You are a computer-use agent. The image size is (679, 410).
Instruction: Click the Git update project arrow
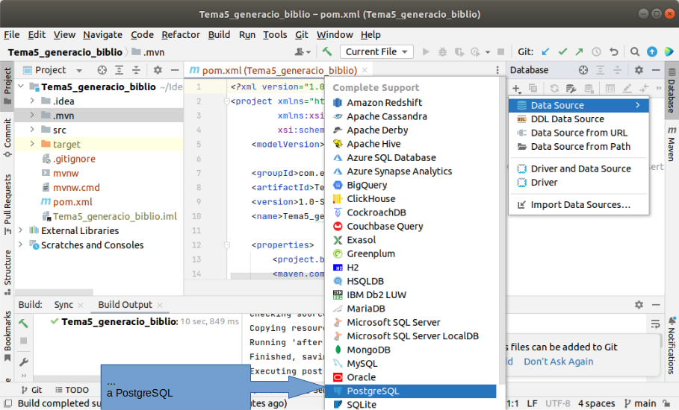pyautogui.click(x=545, y=52)
